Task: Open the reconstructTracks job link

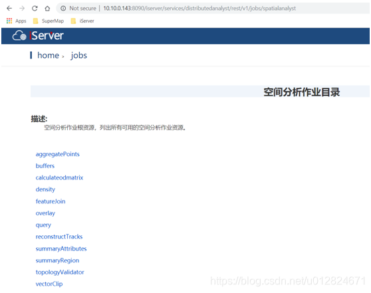Action: tap(59, 237)
